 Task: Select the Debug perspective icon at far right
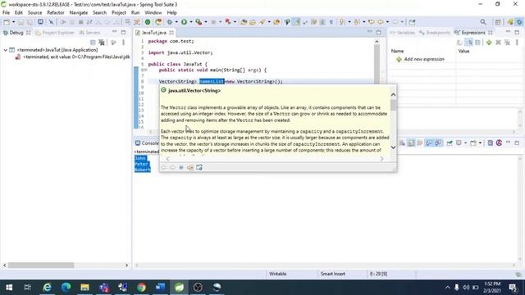tap(519, 22)
